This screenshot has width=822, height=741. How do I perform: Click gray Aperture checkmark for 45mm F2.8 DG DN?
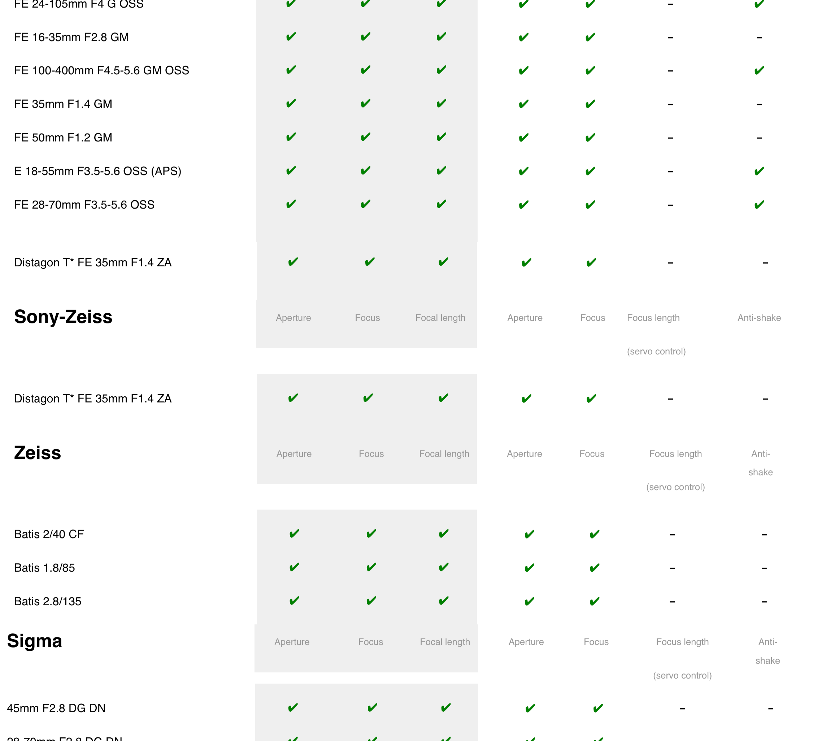[x=293, y=708]
